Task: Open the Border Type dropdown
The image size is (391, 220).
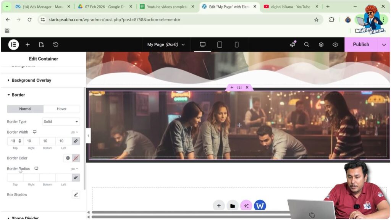Action: (x=61, y=121)
